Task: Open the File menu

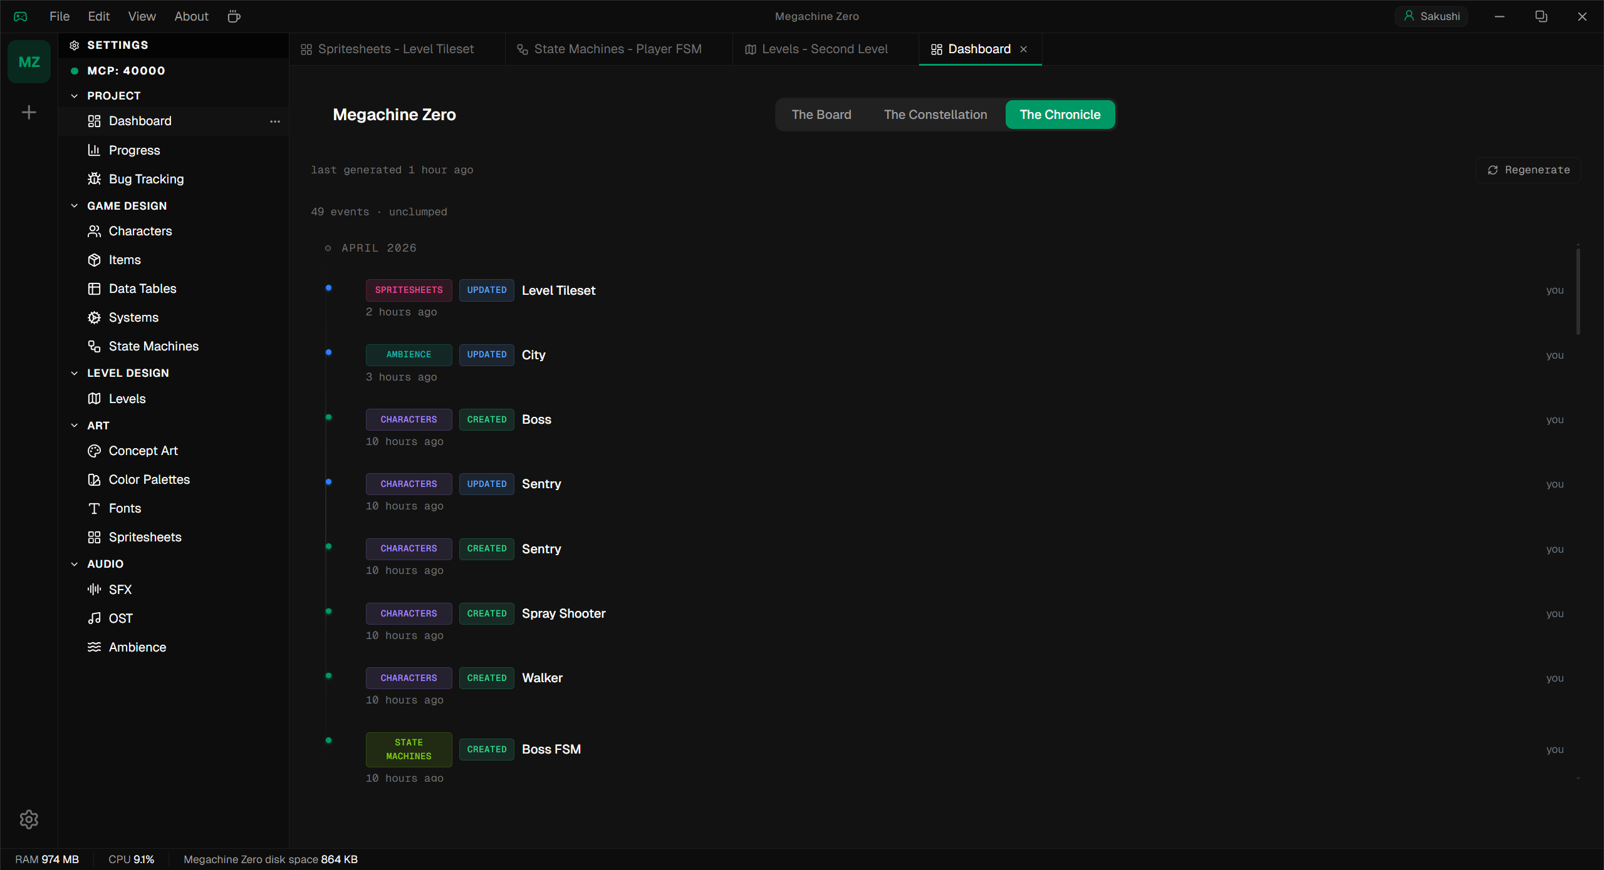Action: (x=60, y=16)
